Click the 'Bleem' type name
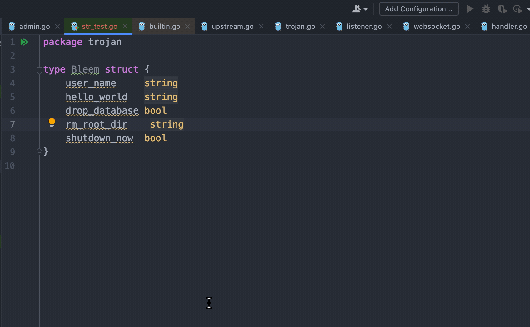The width and height of the screenshot is (530, 327). coord(85,69)
